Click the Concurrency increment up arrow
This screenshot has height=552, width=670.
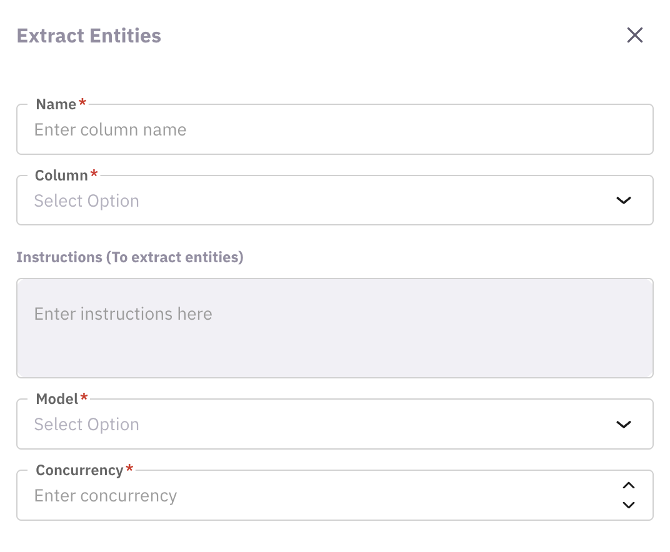629,485
